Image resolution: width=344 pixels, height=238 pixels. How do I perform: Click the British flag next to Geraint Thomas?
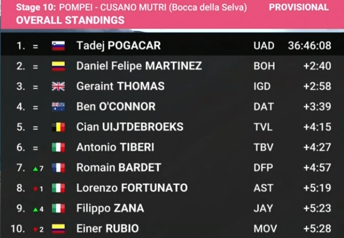[x=58, y=87]
